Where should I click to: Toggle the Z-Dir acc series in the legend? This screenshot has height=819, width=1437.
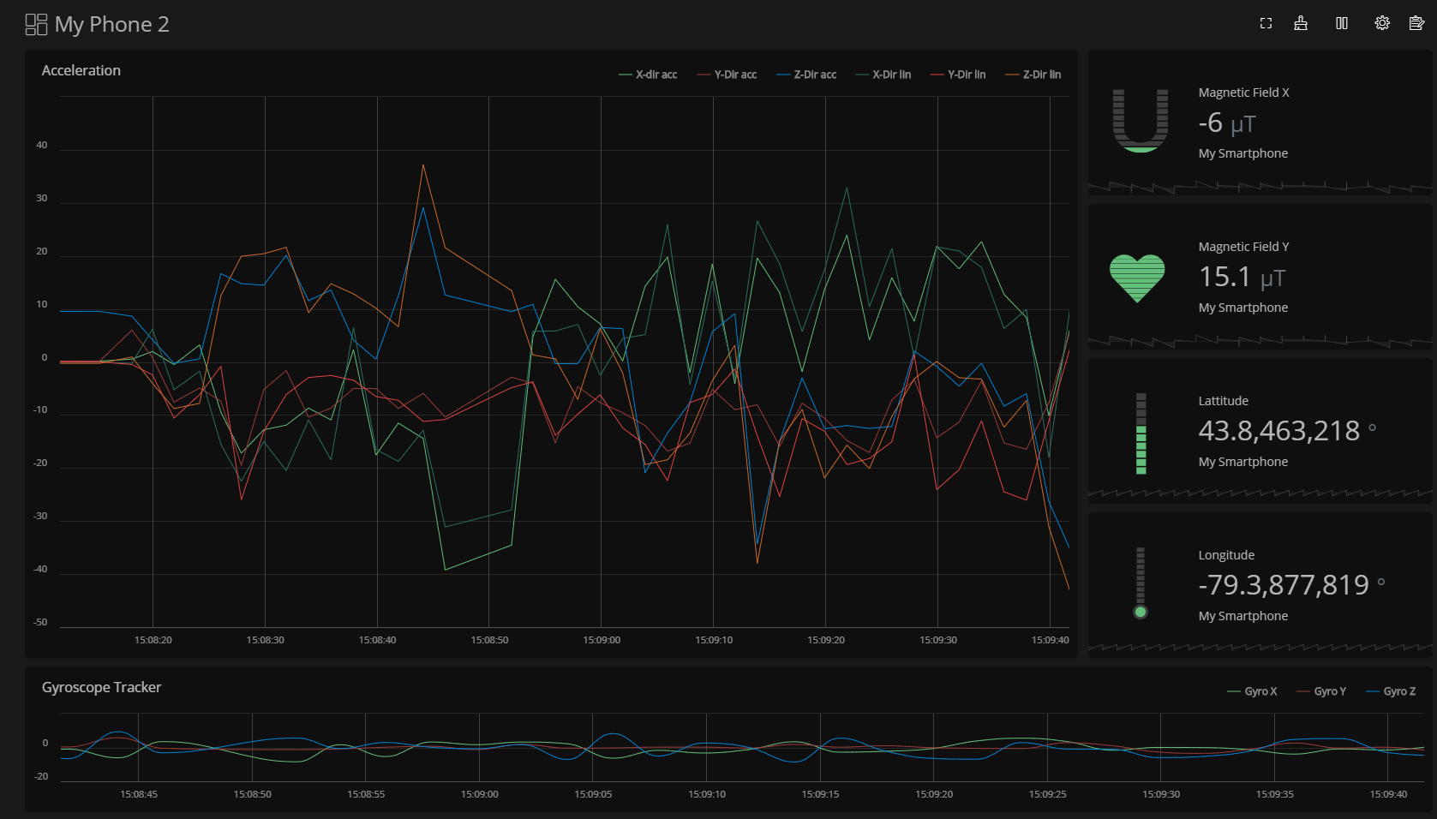coord(806,75)
